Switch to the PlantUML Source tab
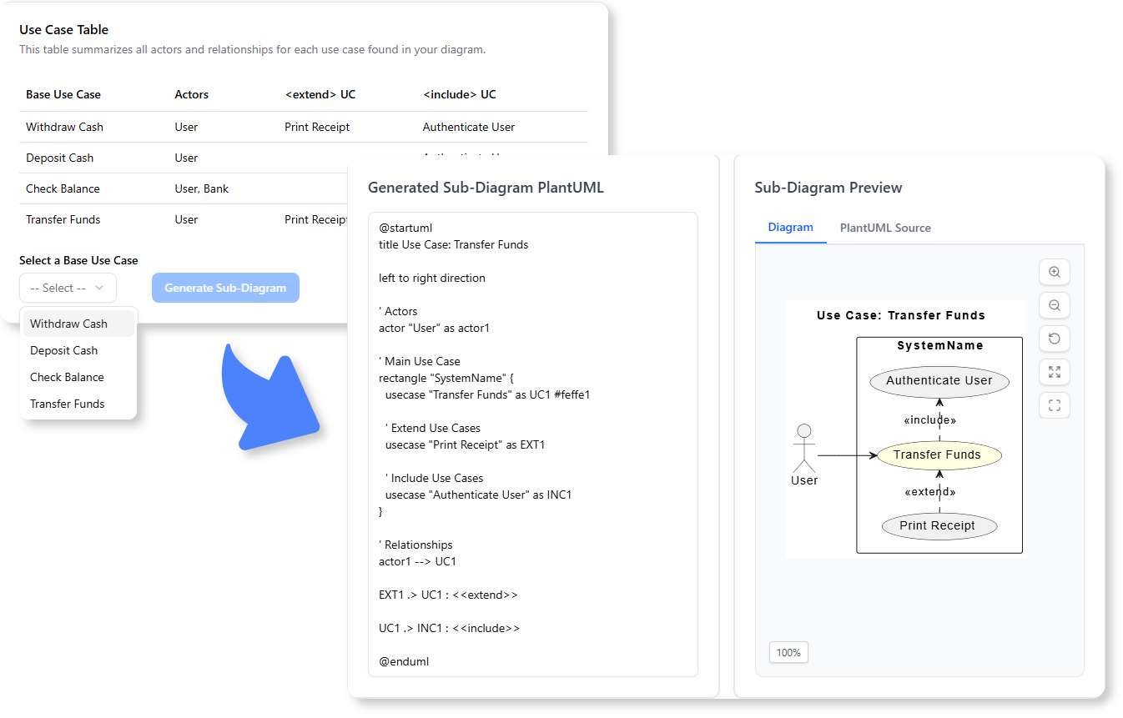The width and height of the screenshot is (1123, 718). point(885,228)
